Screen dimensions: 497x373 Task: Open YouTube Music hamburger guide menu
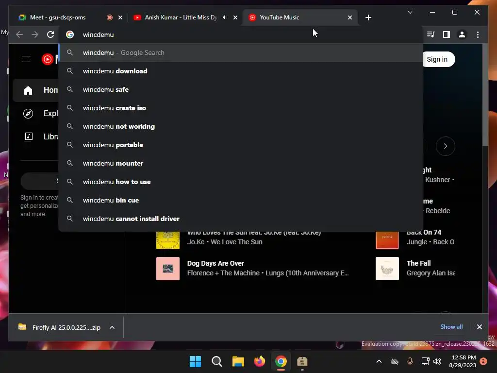(x=26, y=59)
